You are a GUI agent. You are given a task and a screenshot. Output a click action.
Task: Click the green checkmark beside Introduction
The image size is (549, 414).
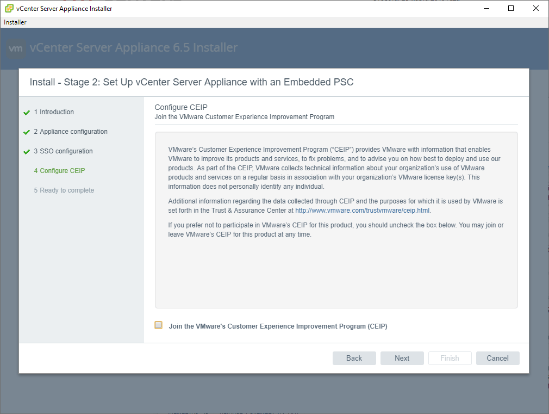click(x=27, y=113)
